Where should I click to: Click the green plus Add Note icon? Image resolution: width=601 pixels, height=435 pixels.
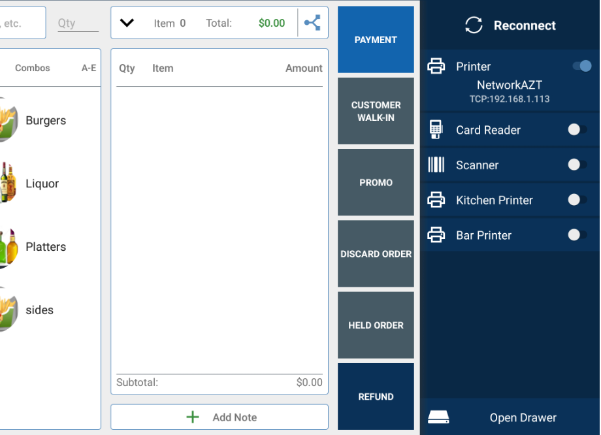[193, 417]
